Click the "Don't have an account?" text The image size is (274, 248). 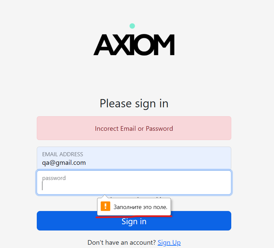click(x=122, y=242)
